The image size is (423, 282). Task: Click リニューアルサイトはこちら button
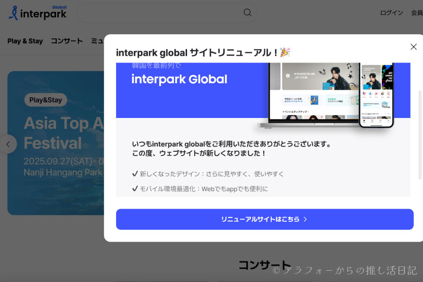tap(265, 219)
